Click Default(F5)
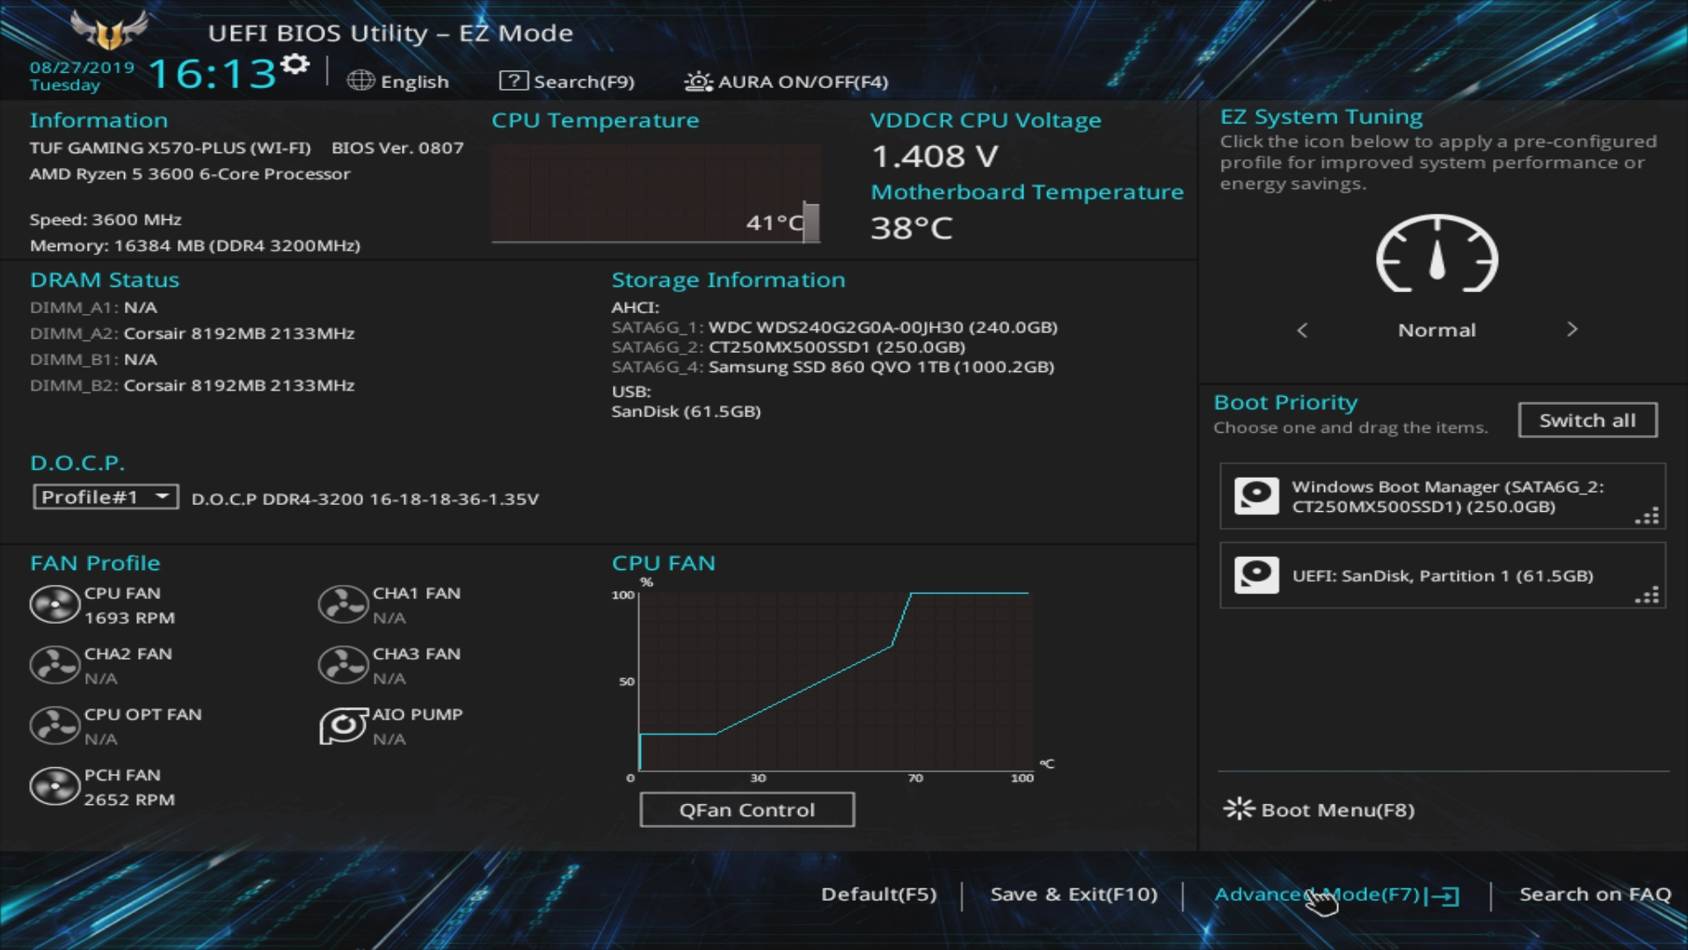The image size is (1688, 950). point(878,895)
